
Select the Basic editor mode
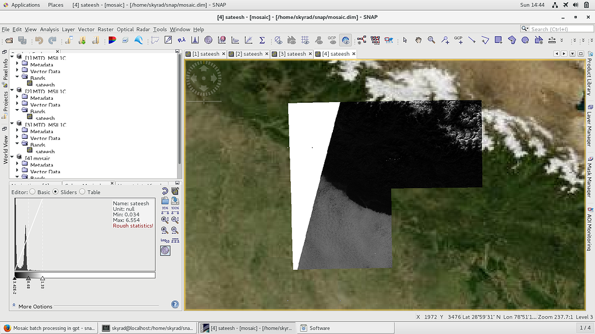click(32, 192)
